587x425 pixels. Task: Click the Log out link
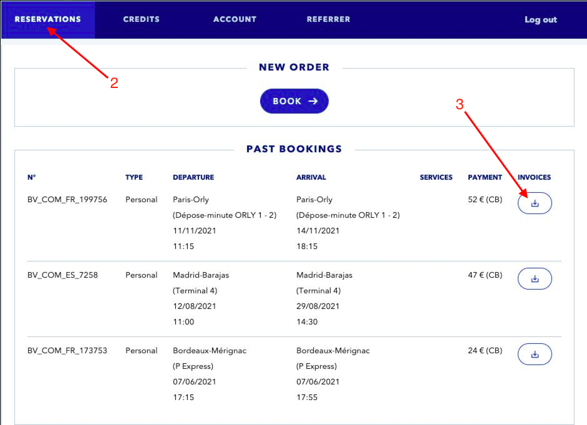(541, 19)
